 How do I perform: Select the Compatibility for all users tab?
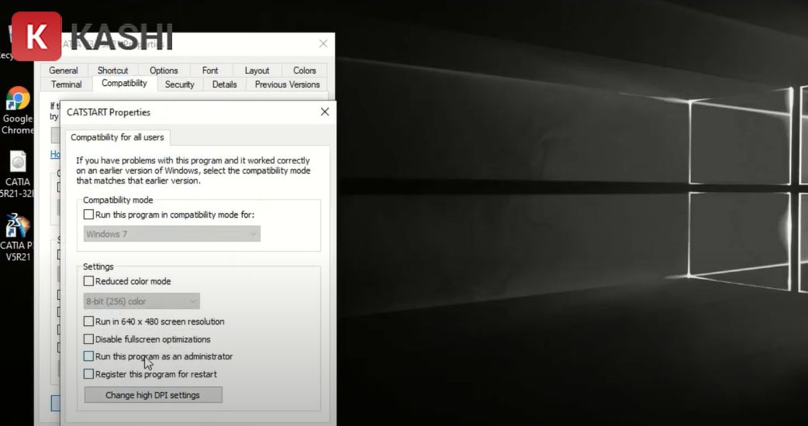116,137
